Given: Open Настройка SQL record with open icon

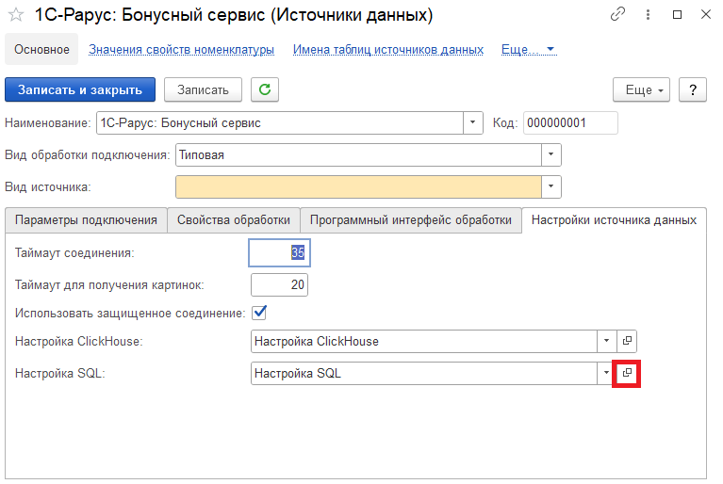Looking at the screenshot, I should [x=627, y=373].
